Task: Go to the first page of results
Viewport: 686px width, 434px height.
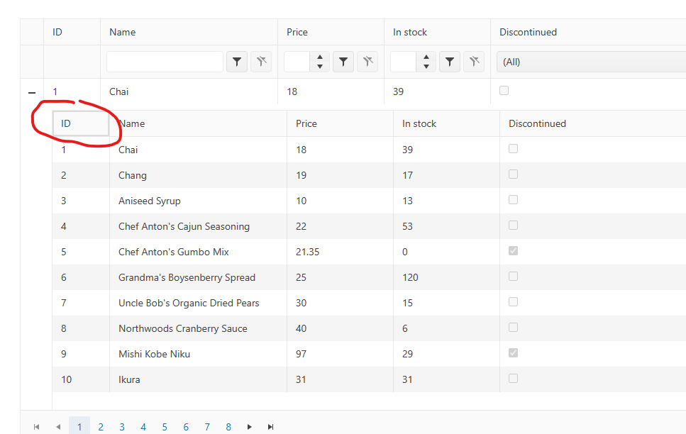Action: click(37, 426)
